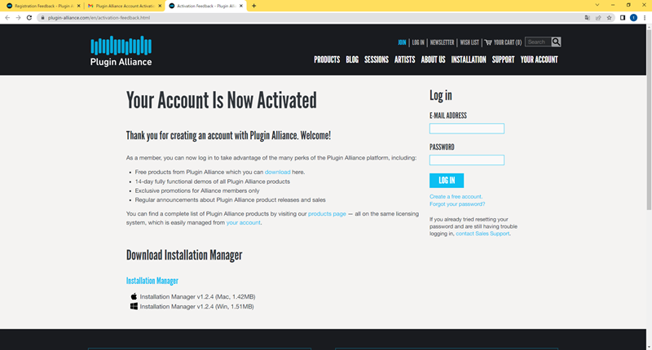Click the browser address bar URL
The image size is (652, 350).
point(99,18)
